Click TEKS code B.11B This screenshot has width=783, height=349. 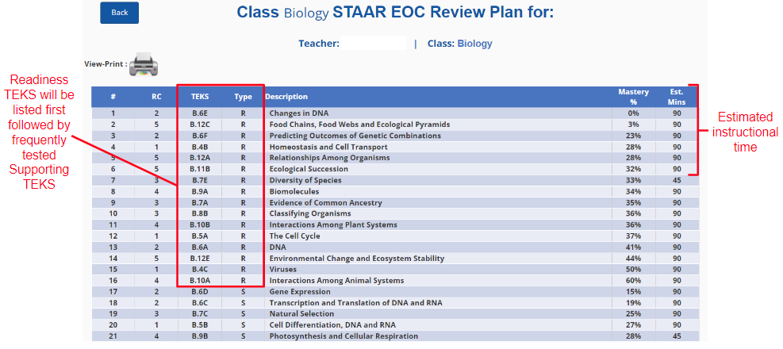(200, 169)
